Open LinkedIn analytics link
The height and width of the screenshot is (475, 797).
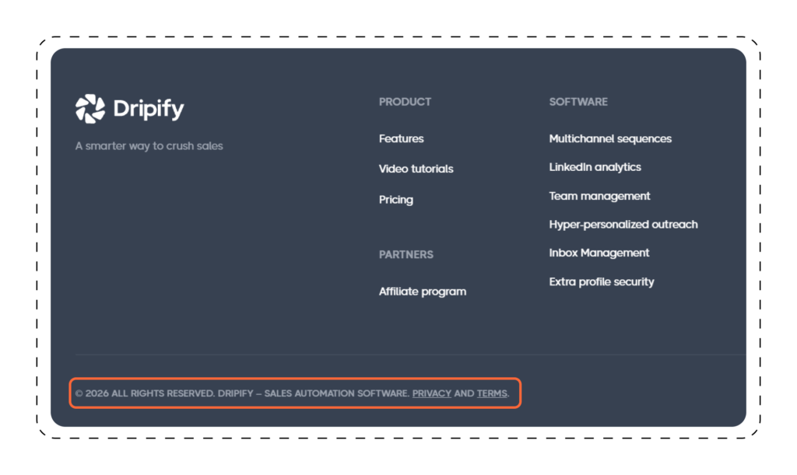[x=595, y=167]
